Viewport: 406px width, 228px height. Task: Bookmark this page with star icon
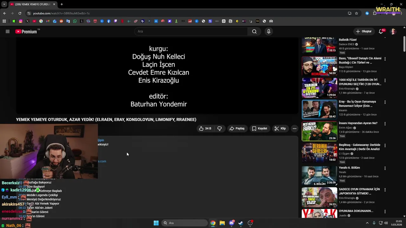(357, 13)
